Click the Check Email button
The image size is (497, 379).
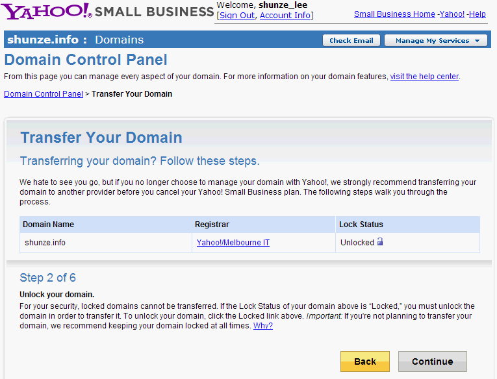coord(351,40)
